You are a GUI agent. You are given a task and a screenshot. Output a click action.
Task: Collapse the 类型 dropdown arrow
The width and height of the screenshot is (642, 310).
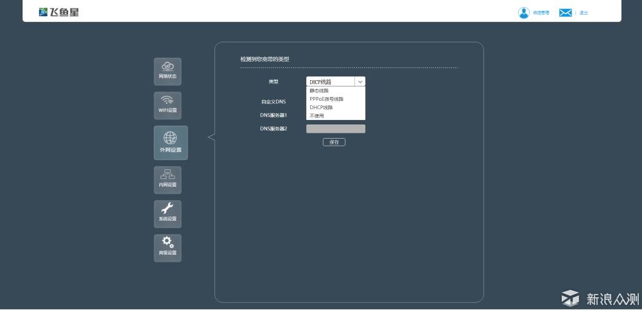point(360,82)
